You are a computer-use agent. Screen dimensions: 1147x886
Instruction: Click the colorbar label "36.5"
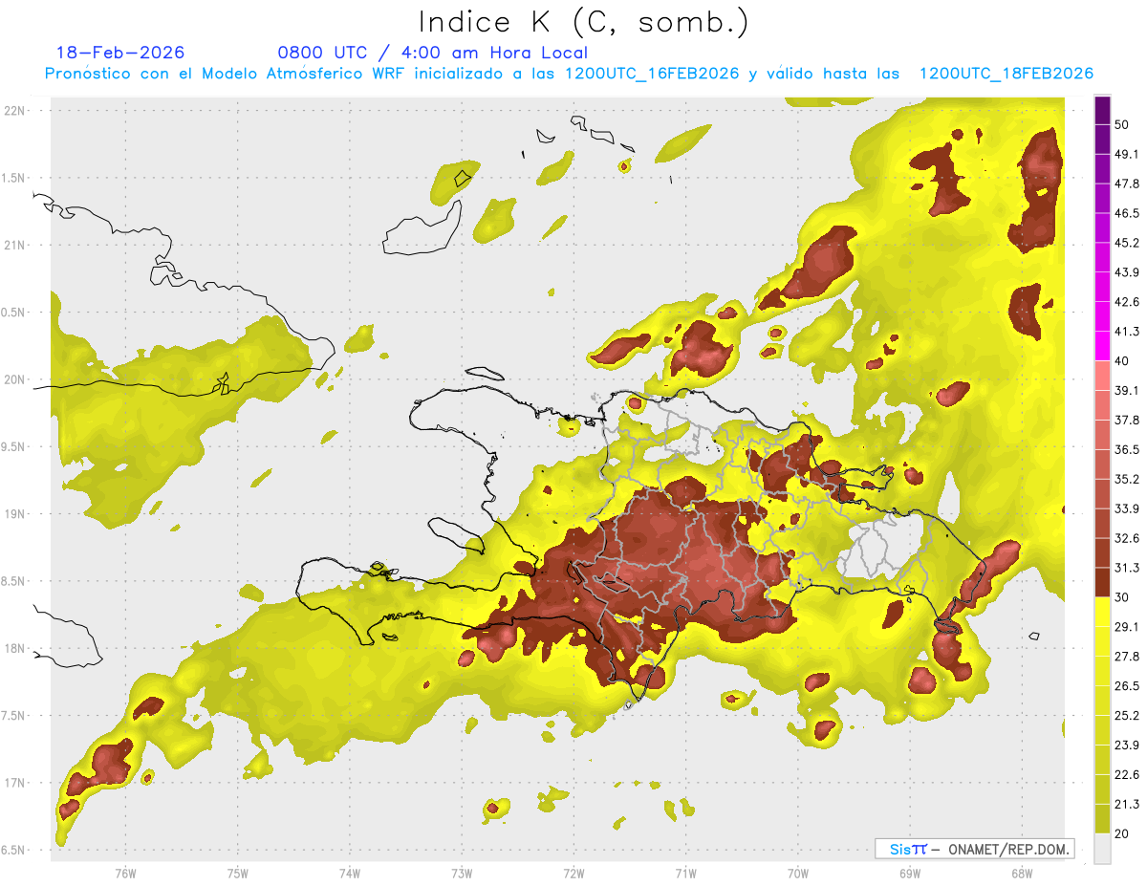(x=1127, y=449)
